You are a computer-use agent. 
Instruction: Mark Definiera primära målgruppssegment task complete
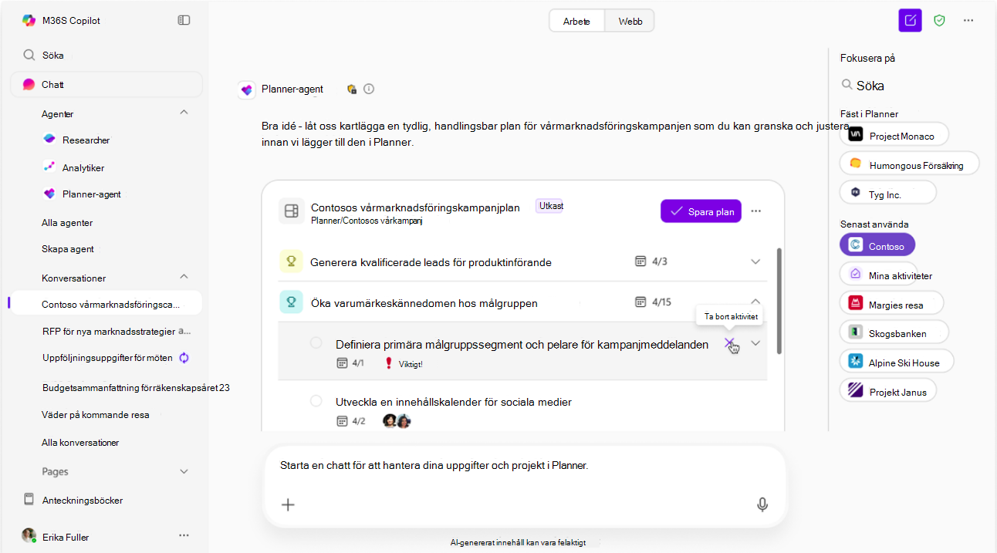pyautogui.click(x=316, y=342)
